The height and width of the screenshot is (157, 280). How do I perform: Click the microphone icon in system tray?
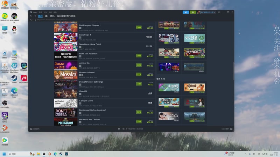(250, 154)
